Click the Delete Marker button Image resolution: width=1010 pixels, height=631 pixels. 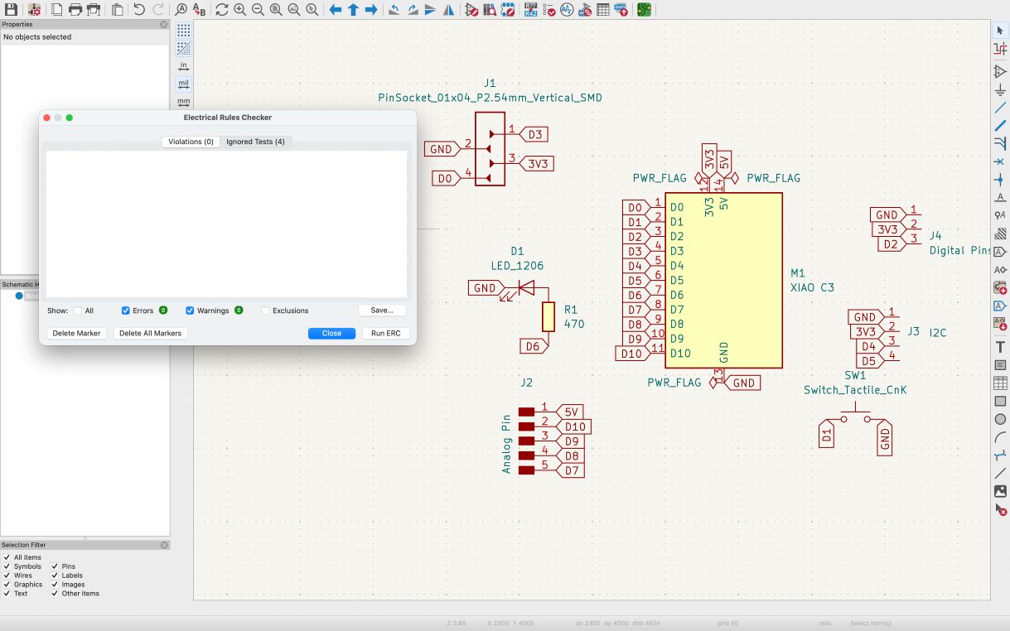pos(76,333)
